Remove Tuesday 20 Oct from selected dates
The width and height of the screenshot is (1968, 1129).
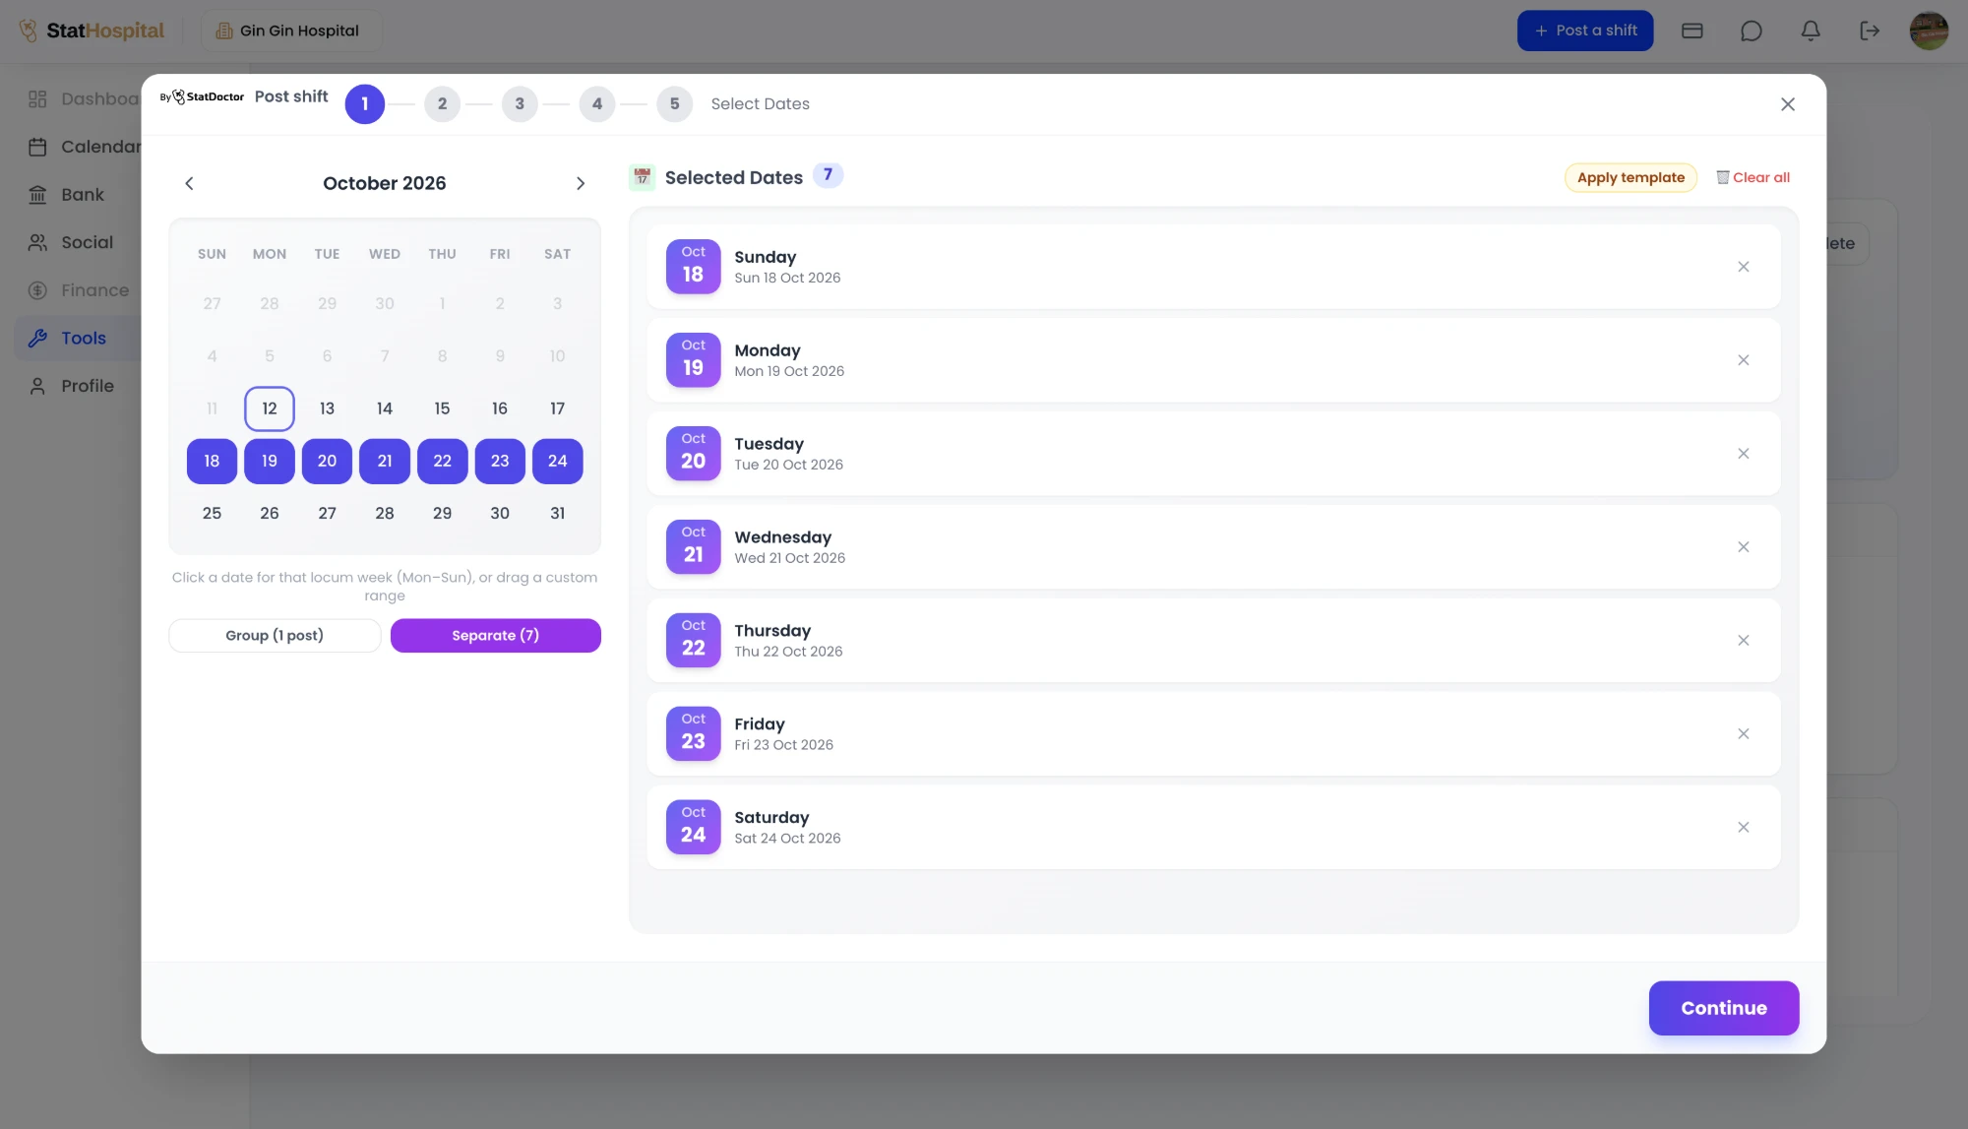pyautogui.click(x=1743, y=454)
